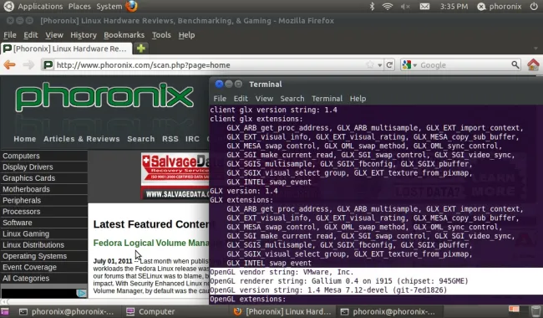
Task: Open Firefox Help menu
Action: 186,35
